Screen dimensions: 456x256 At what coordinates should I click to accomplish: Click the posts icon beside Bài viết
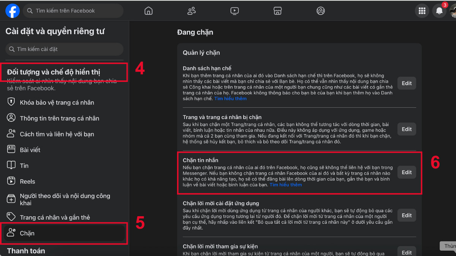coord(11,149)
